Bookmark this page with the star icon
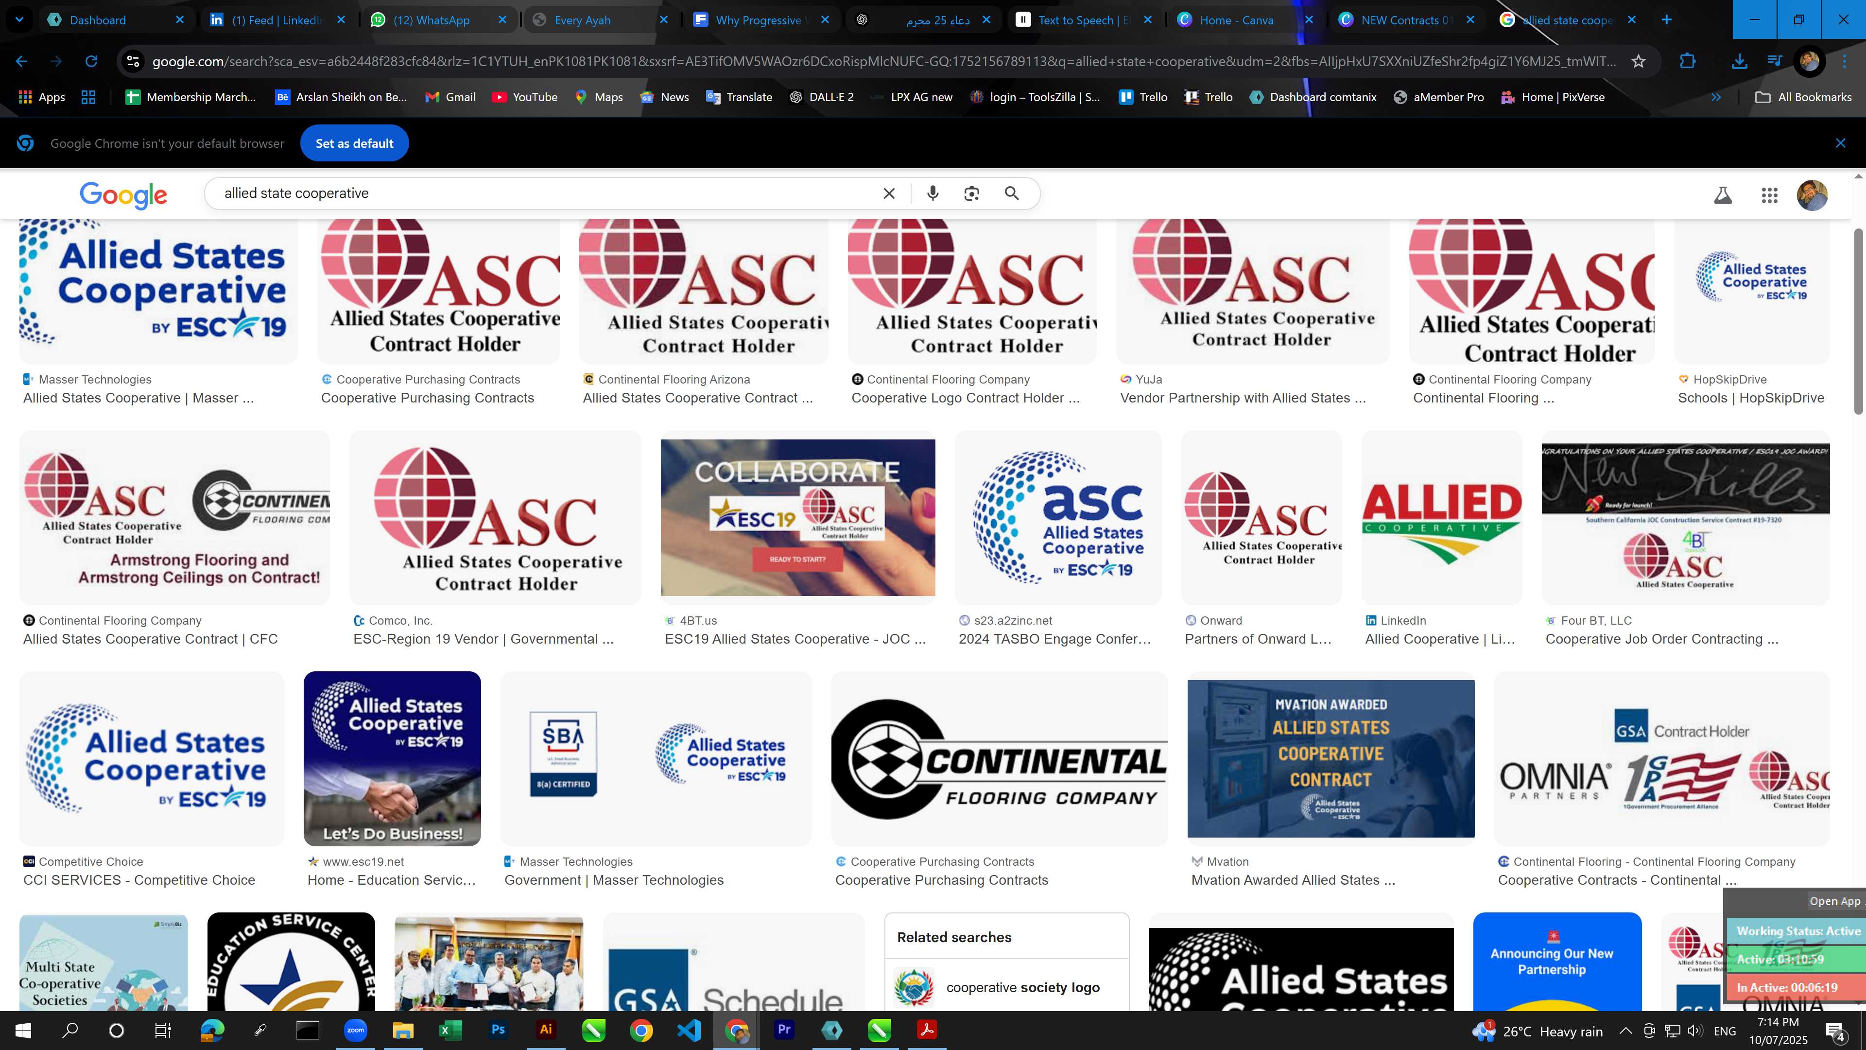Screen dimensions: 1866x1050 (x=1639, y=62)
